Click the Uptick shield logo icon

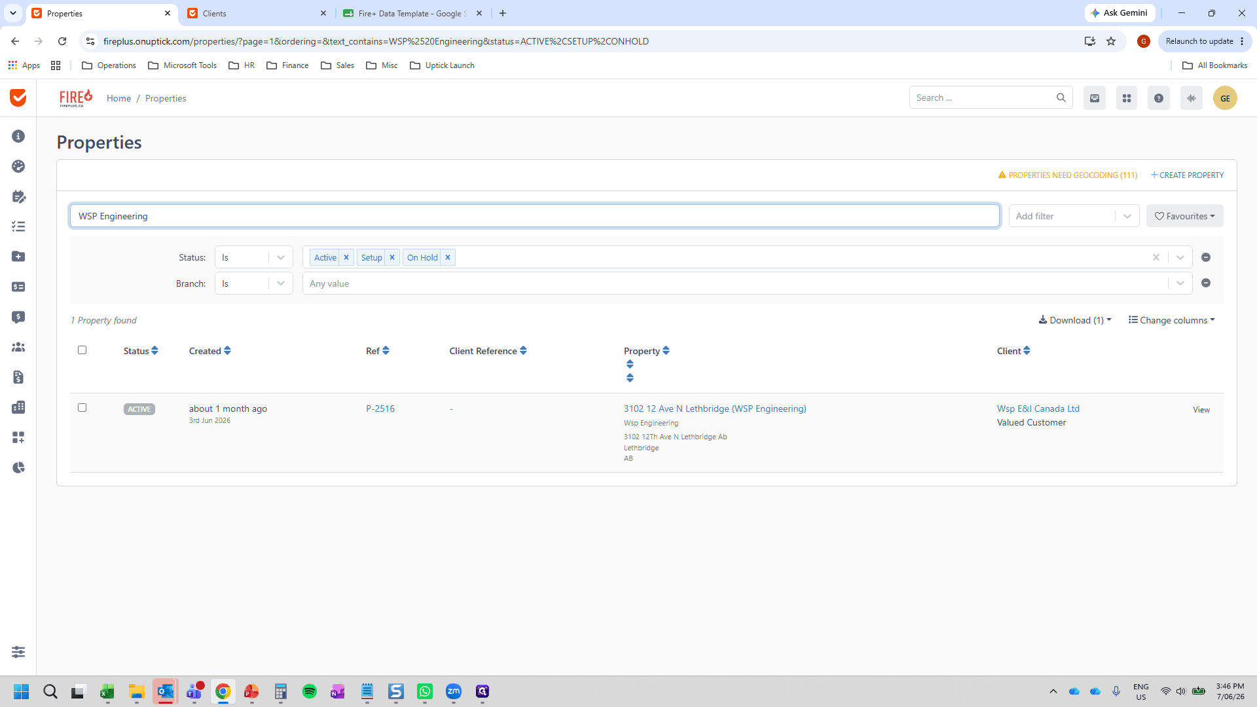pyautogui.click(x=18, y=98)
